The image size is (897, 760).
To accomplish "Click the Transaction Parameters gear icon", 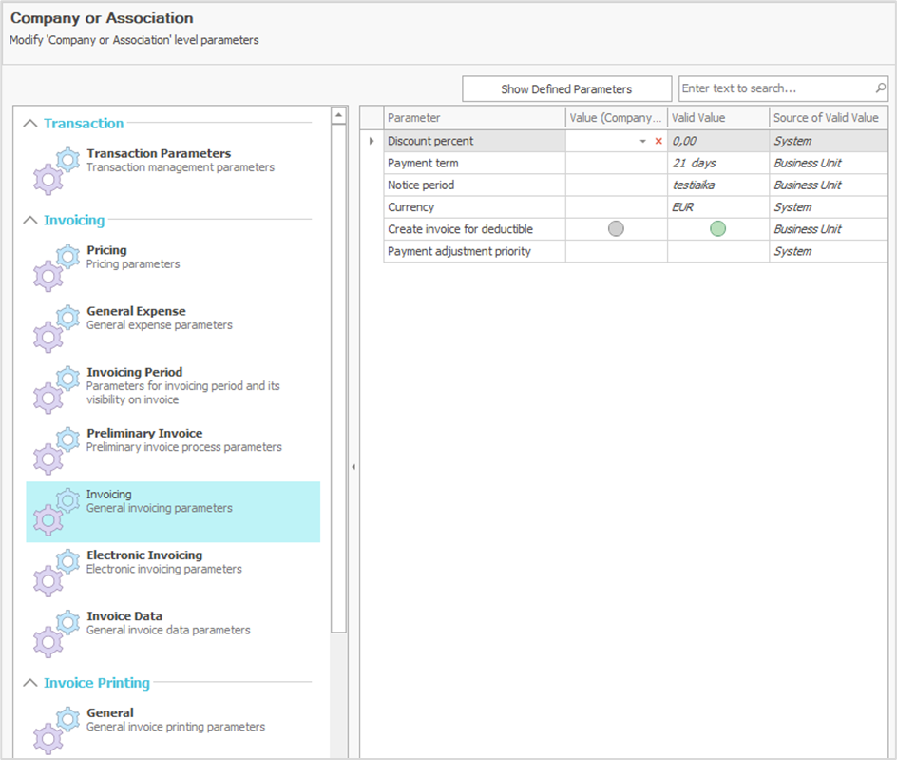I will [55, 169].
